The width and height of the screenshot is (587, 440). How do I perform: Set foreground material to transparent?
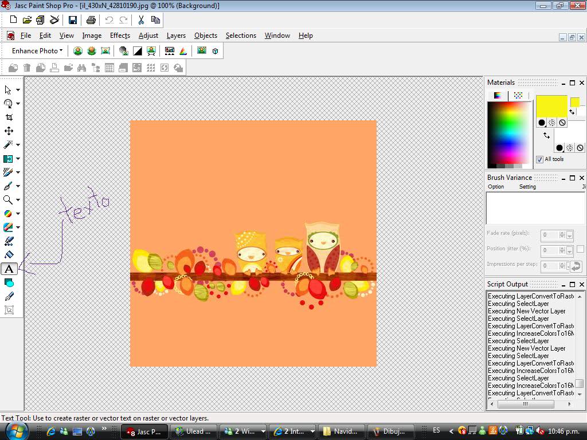[x=562, y=123]
